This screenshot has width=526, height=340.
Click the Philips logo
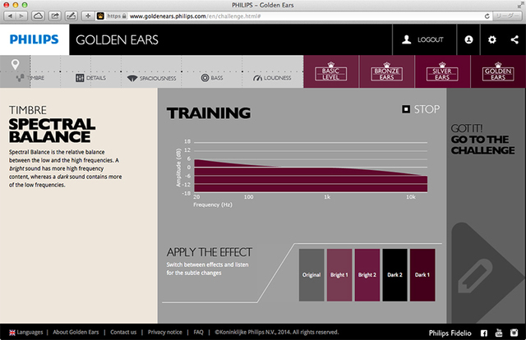[35, 39]
